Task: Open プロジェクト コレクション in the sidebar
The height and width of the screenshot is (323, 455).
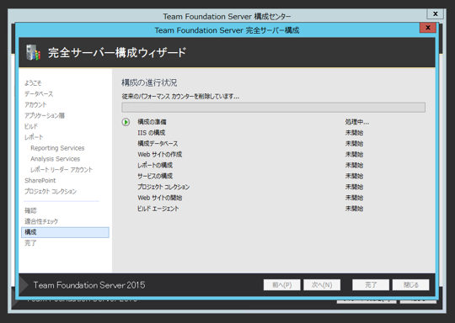Action: point(51,191)
